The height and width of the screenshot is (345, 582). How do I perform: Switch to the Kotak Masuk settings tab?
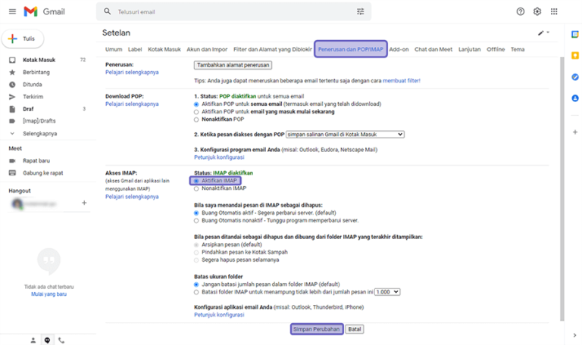pos(164,49)
